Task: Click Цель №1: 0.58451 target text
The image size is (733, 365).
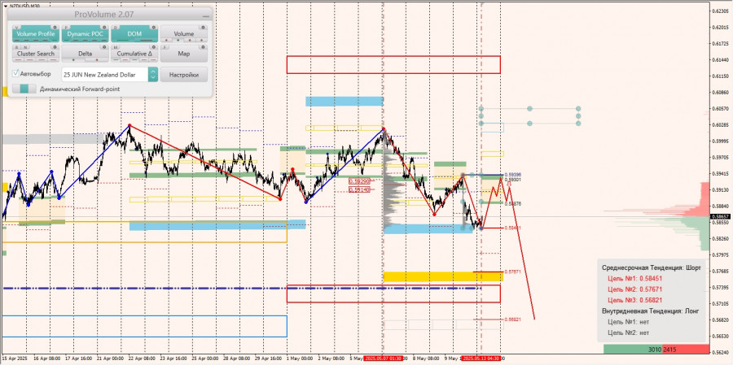Action: [634, 279]
